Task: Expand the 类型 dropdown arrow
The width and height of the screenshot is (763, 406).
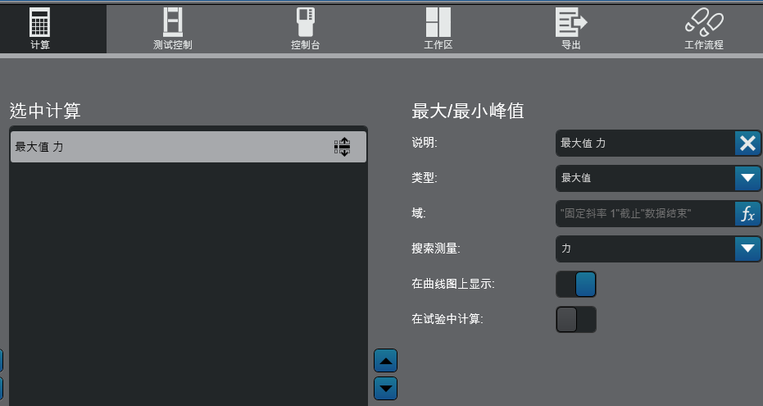Action: tap(747, 178)
